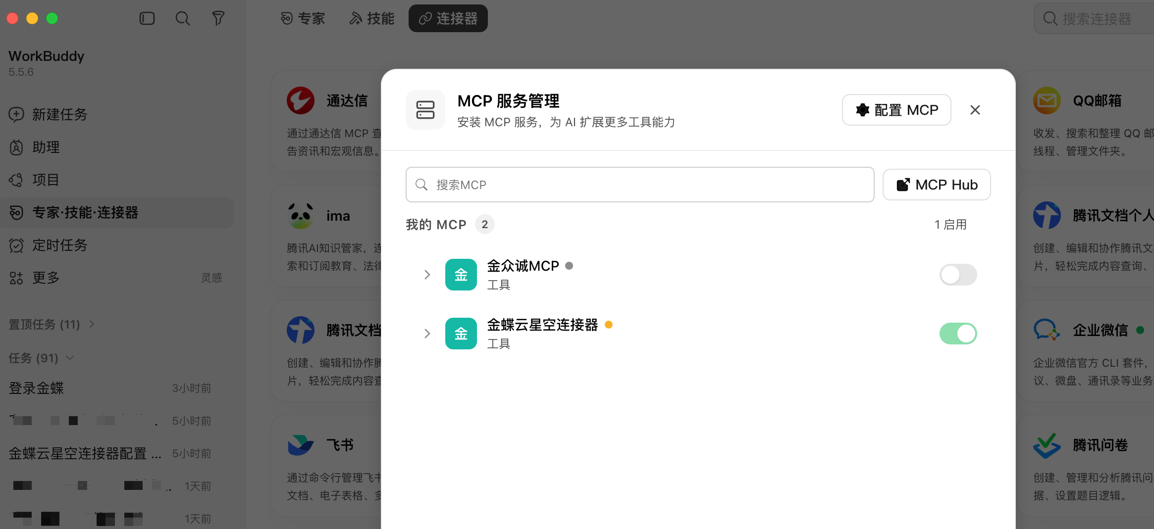
Task: Expand the 金众诚MCP row chevron
Action: point(427,275)
